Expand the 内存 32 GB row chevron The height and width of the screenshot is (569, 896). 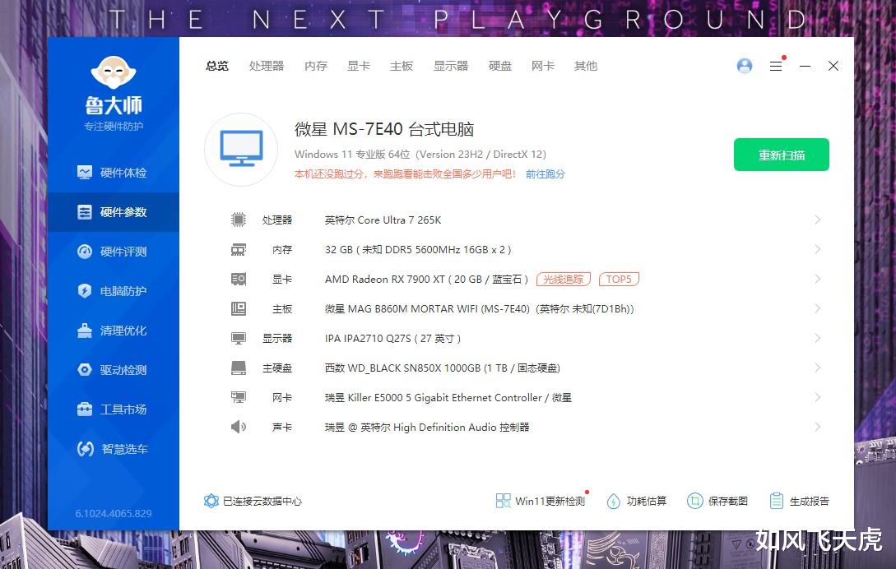[817, 250]
